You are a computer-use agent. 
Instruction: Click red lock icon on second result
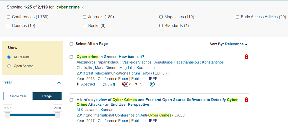tap(246, 100)
